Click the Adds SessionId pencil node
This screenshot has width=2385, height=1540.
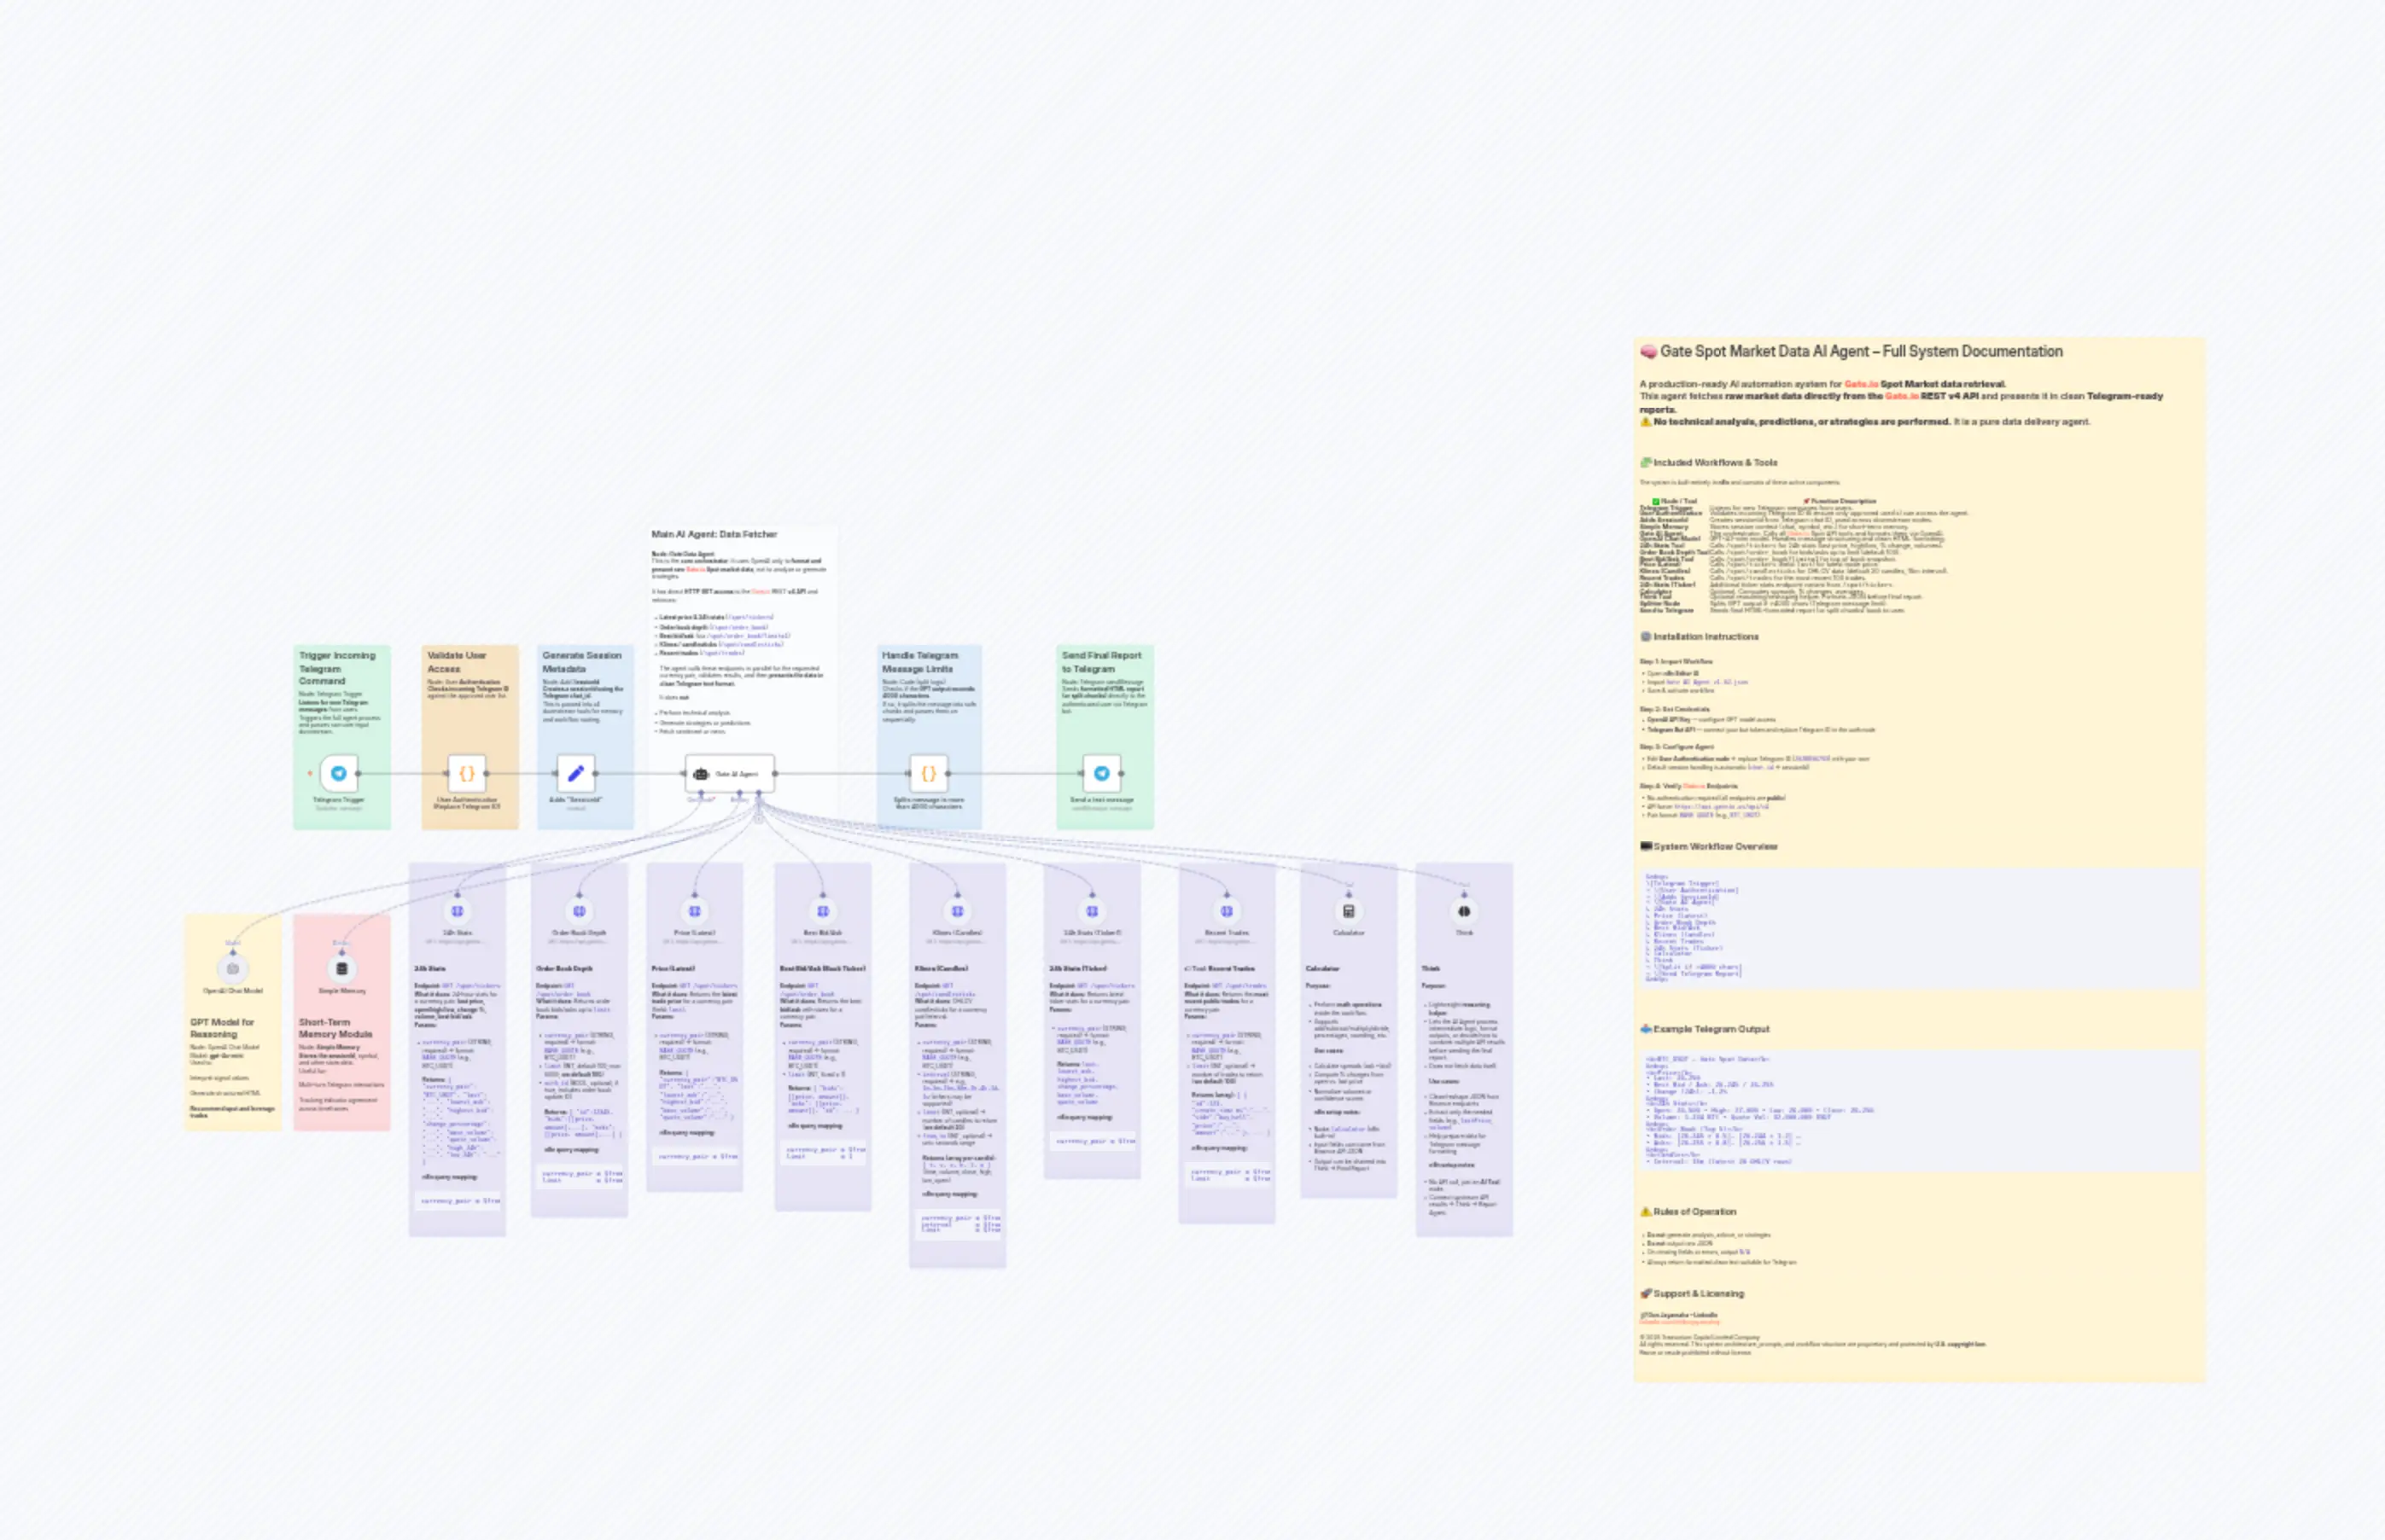coord(575,773)
